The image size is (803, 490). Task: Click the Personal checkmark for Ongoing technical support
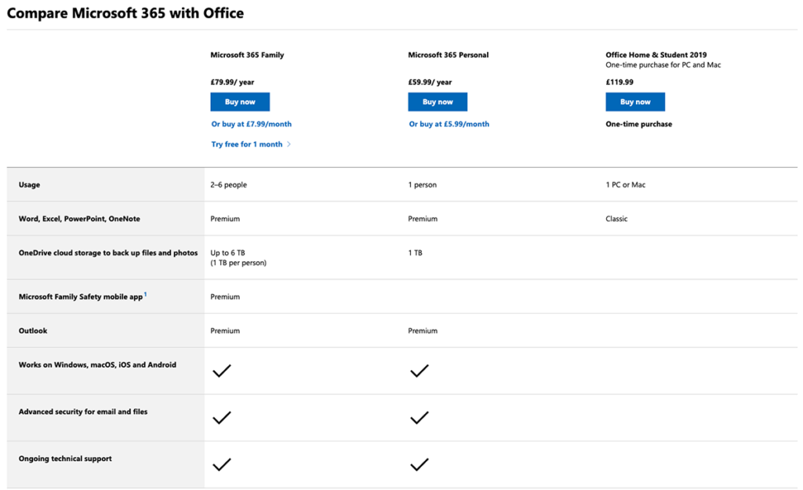(420, 465)
